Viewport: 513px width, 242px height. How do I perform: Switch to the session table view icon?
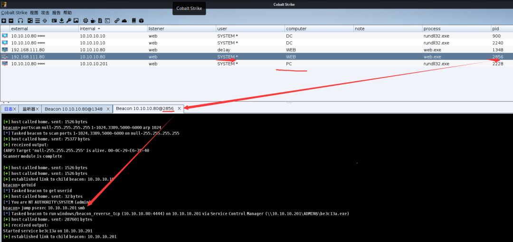pyautogui.click(x=38, y=20)
